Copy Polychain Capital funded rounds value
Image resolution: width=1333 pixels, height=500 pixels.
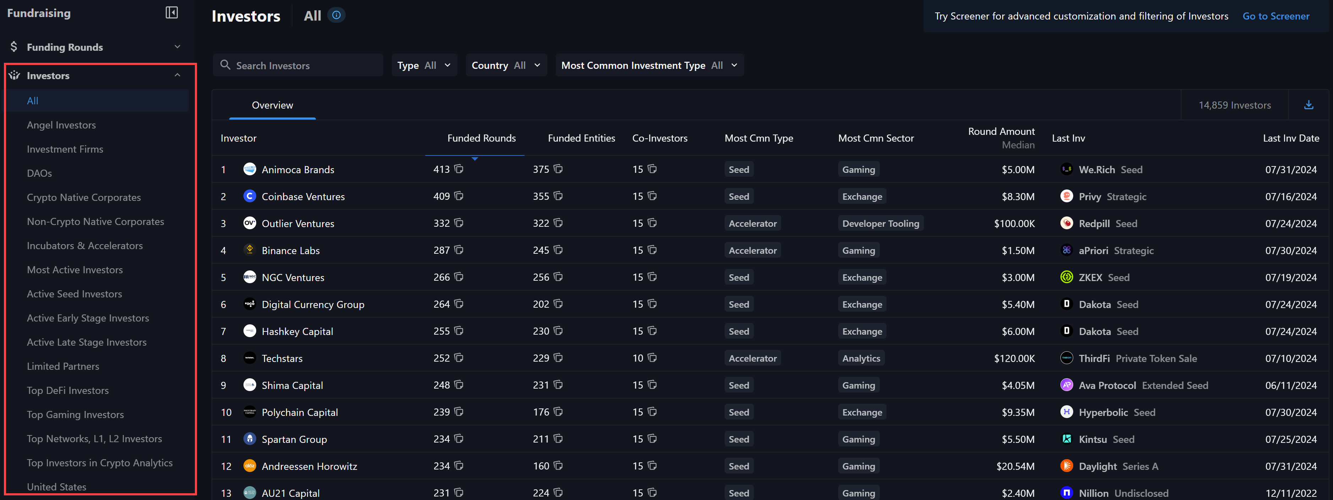point(459,412)
